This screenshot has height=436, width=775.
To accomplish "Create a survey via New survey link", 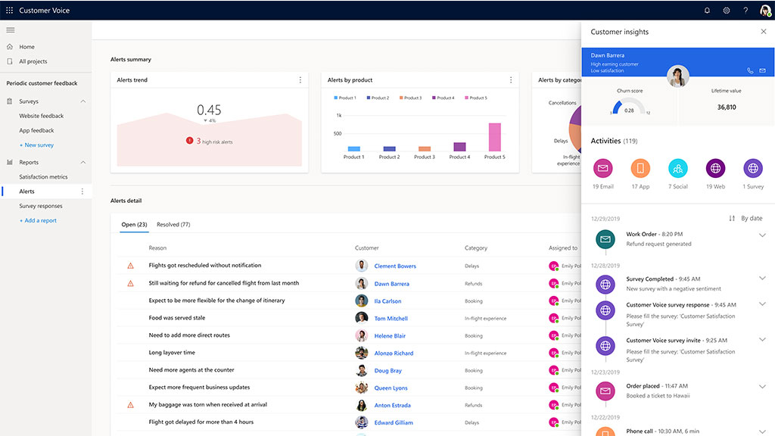I will coord(39,145).
